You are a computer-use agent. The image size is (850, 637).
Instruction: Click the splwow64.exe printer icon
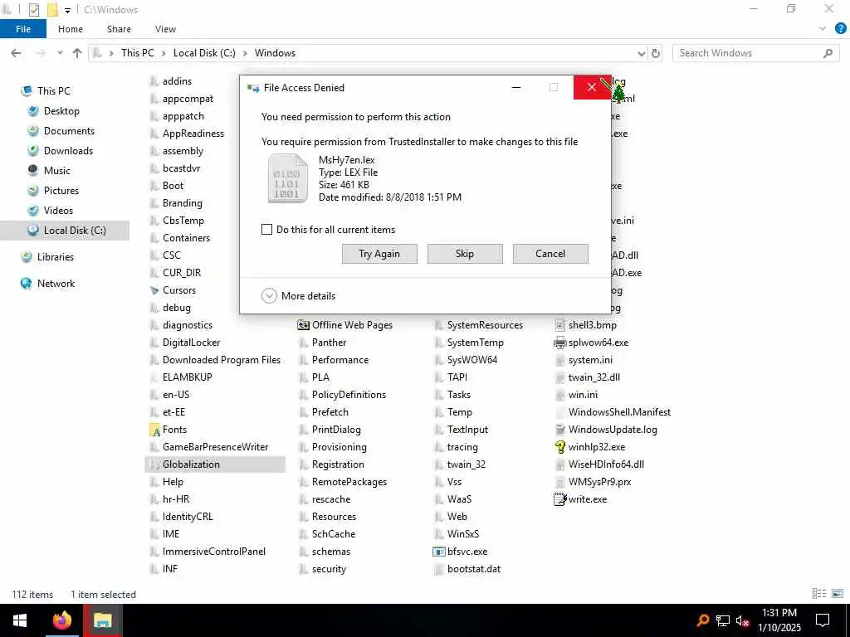click(560, 343)
